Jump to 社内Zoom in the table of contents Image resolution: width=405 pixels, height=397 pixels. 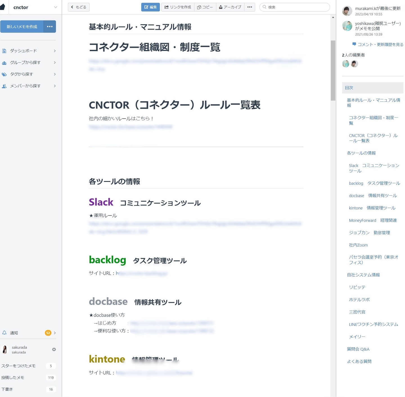tap(358, 245)
